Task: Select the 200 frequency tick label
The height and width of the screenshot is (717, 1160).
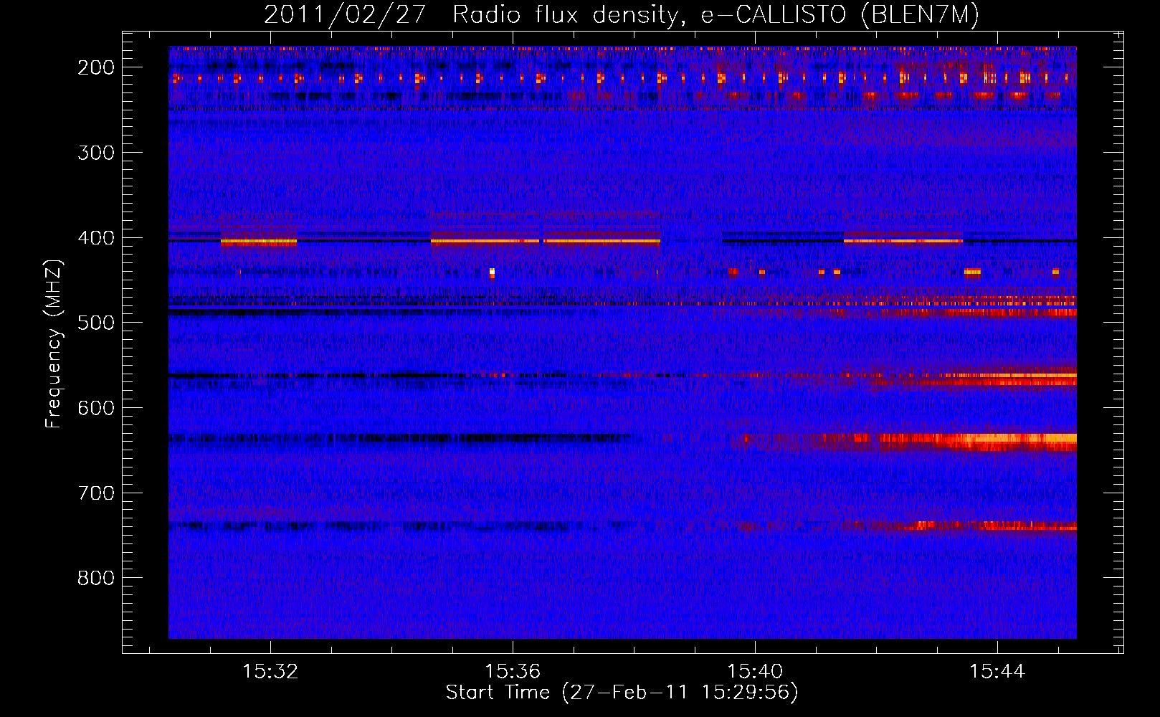Action: pyautogui.click(x=96, y=67)
